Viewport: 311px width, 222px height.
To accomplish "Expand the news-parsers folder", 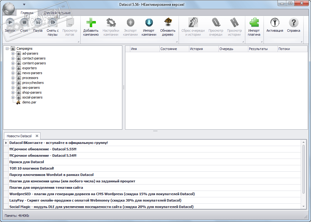I will [x=13, y=73].
